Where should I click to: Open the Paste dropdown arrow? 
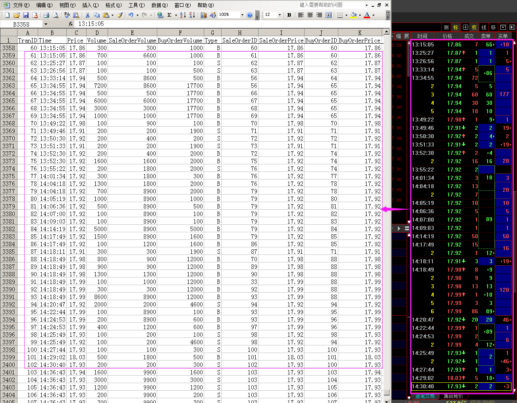(112, 14)
